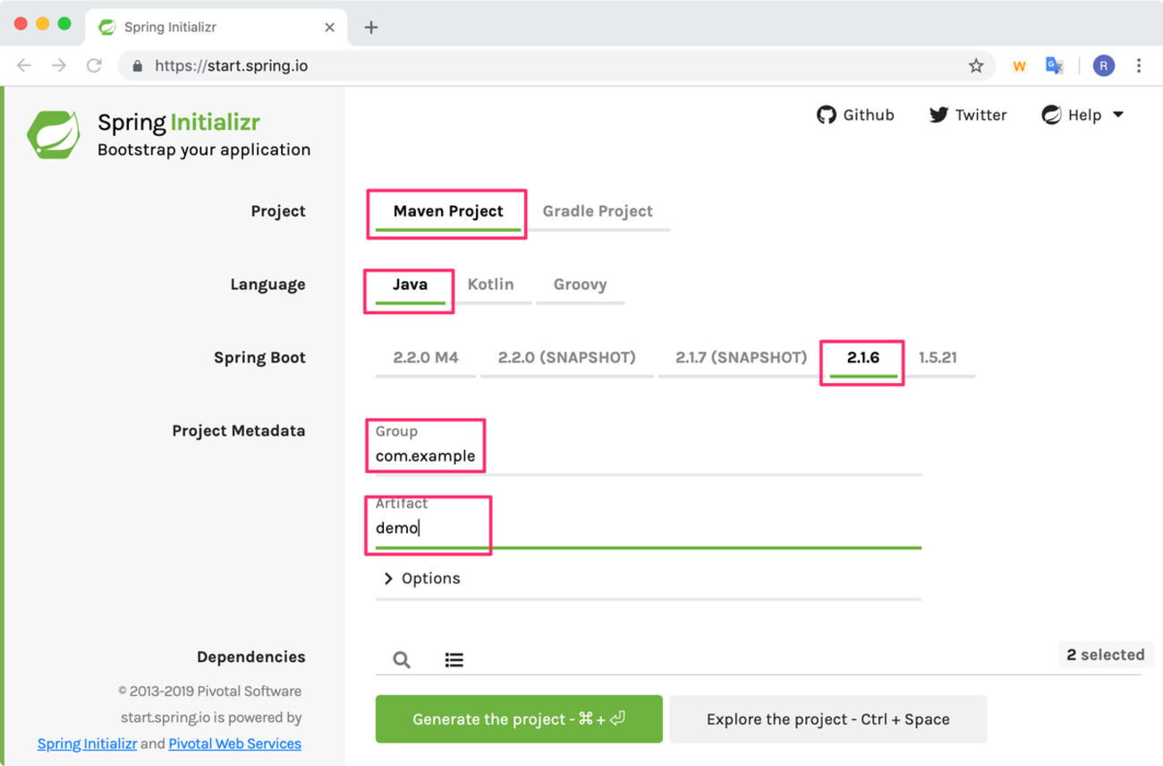Select Gradle Project

(598, 211)
